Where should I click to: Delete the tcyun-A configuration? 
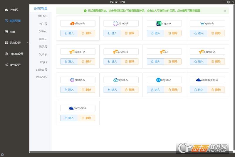[x=130, y=90]
